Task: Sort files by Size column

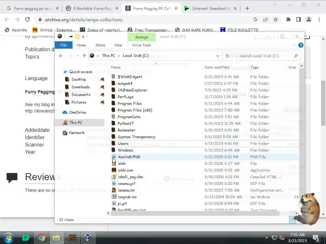Action: point(292,67)
